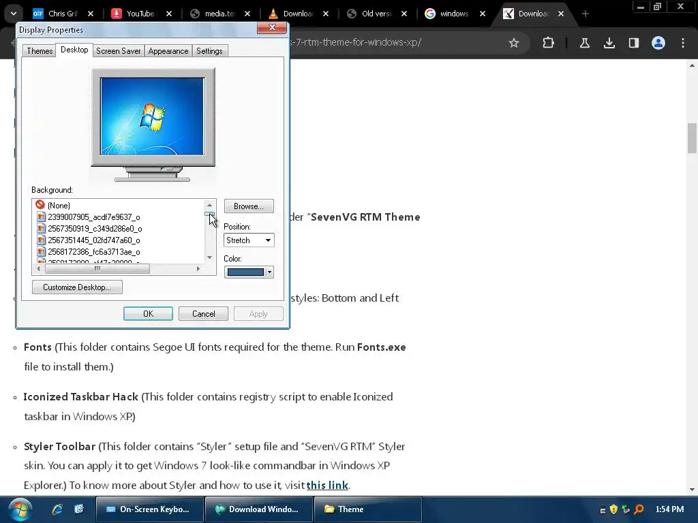Click the second quick launch icon
698x523 pixels.
click(79, 509)
